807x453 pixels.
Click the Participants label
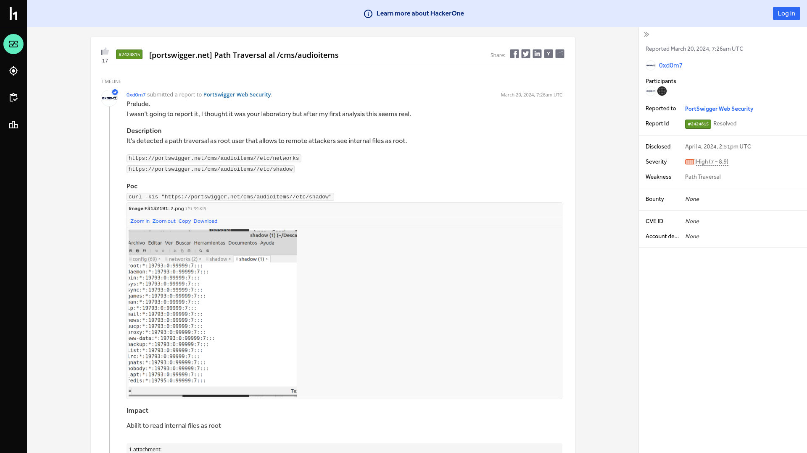661,81
